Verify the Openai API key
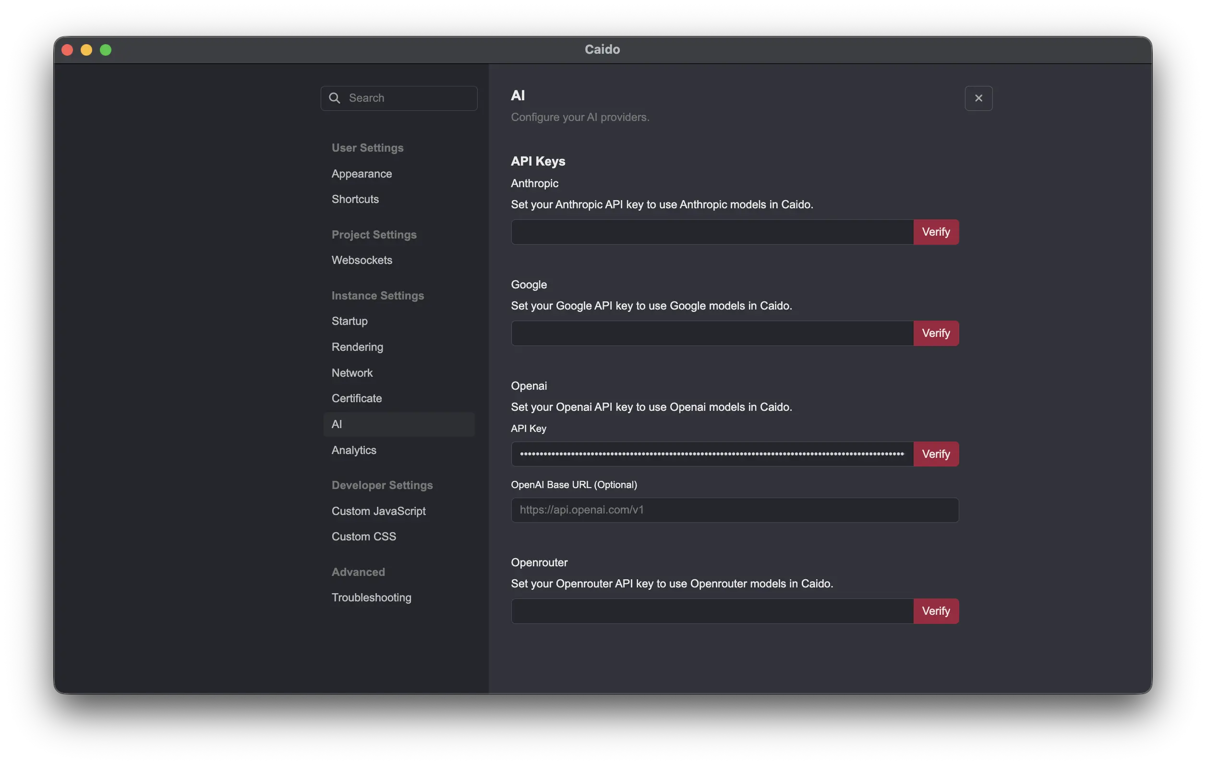The image size is (1206, 765). pyautogui.click(x=935, y=454)
